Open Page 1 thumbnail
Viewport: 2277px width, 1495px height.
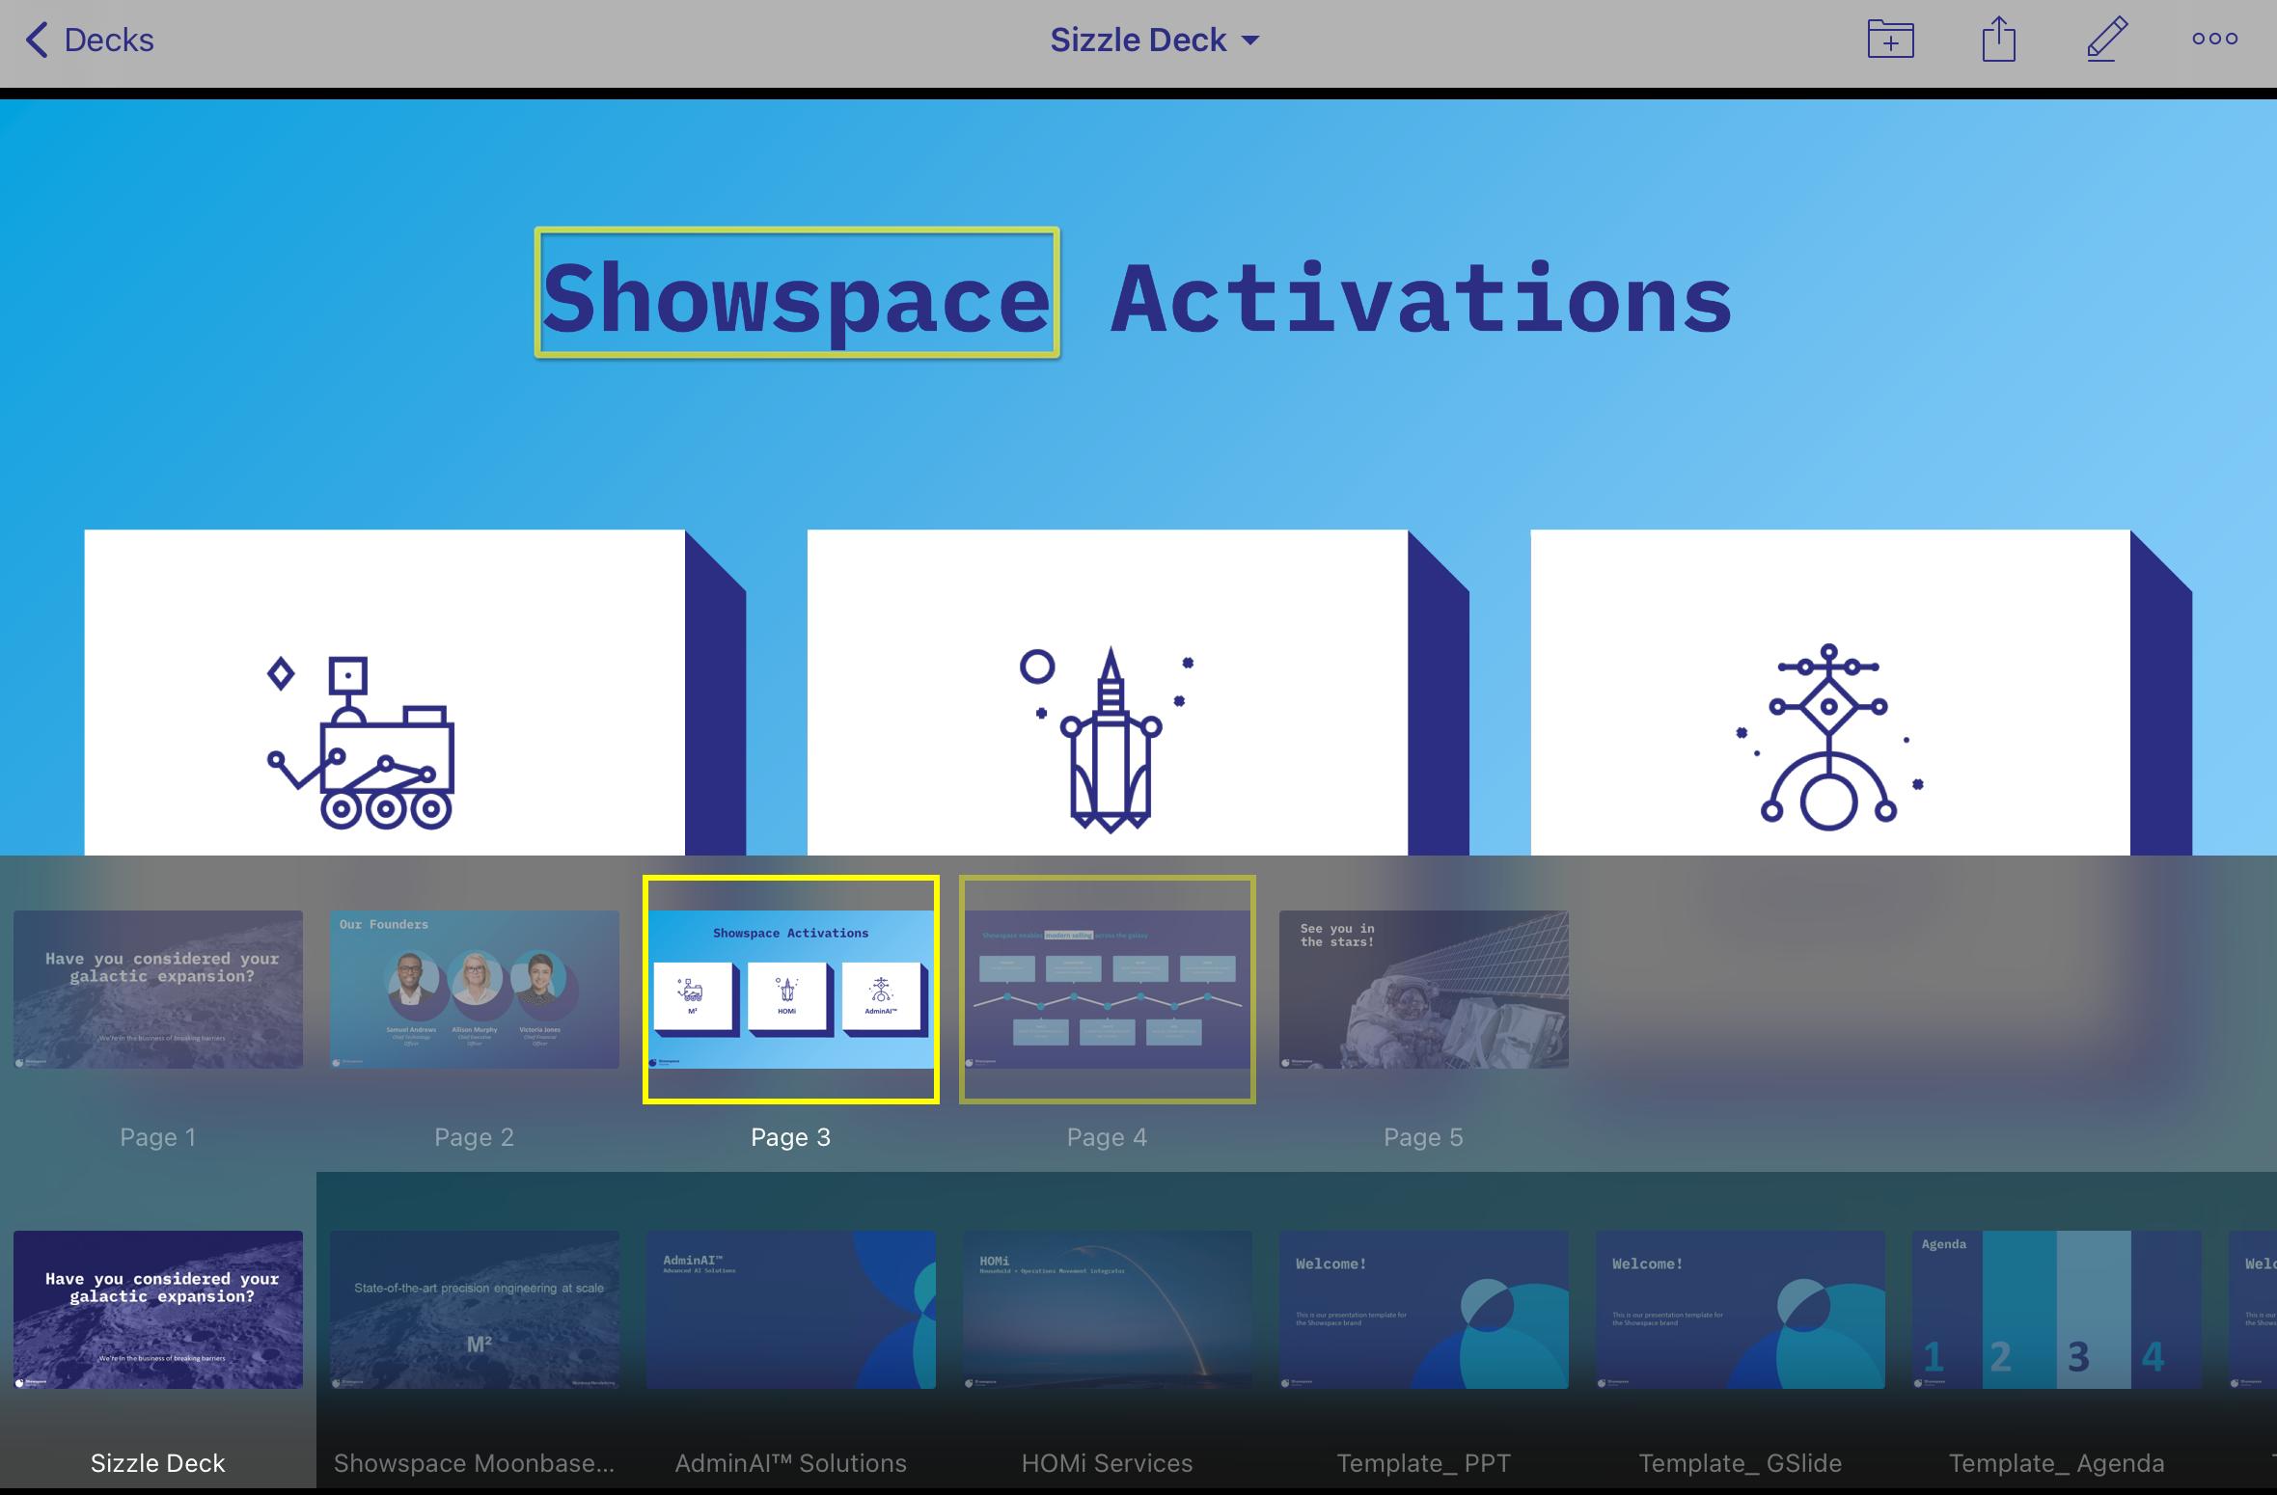tap(158, 989)
